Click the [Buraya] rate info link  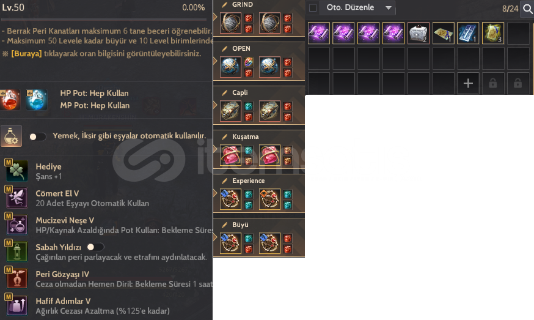click(x=26, y=54)
